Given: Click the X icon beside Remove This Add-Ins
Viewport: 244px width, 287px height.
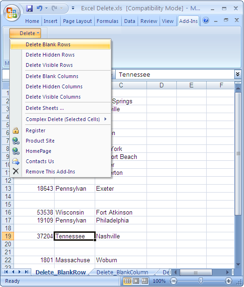Looking at the screenshot, I should click(x=16, y=172).
